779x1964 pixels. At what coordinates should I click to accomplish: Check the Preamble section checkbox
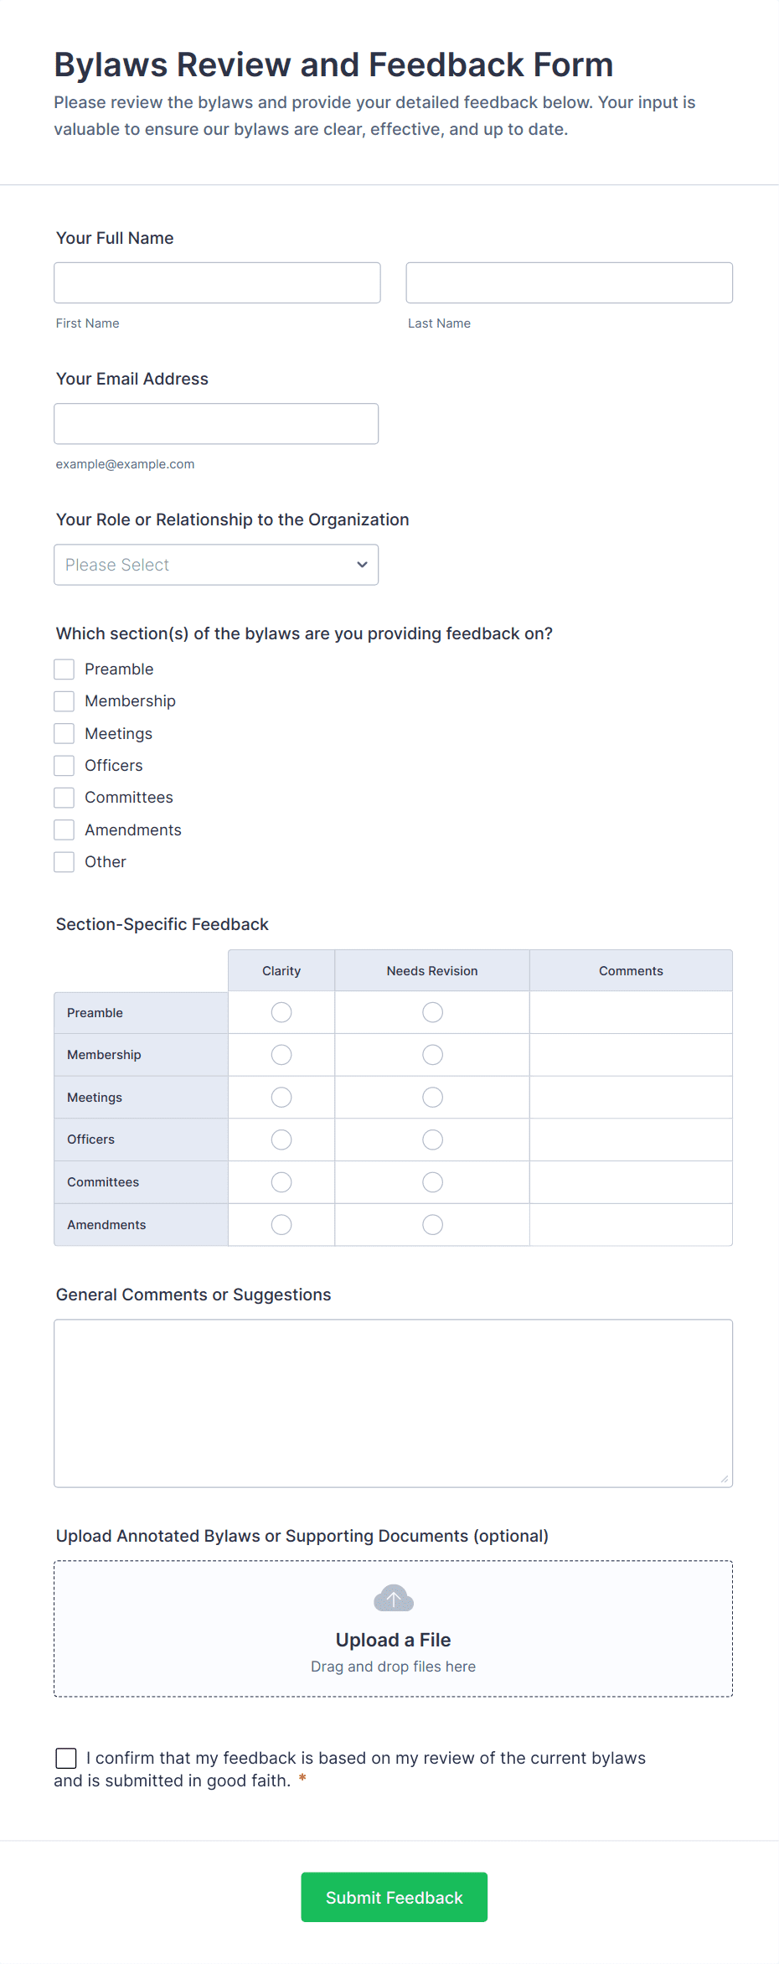click(64, 669)
